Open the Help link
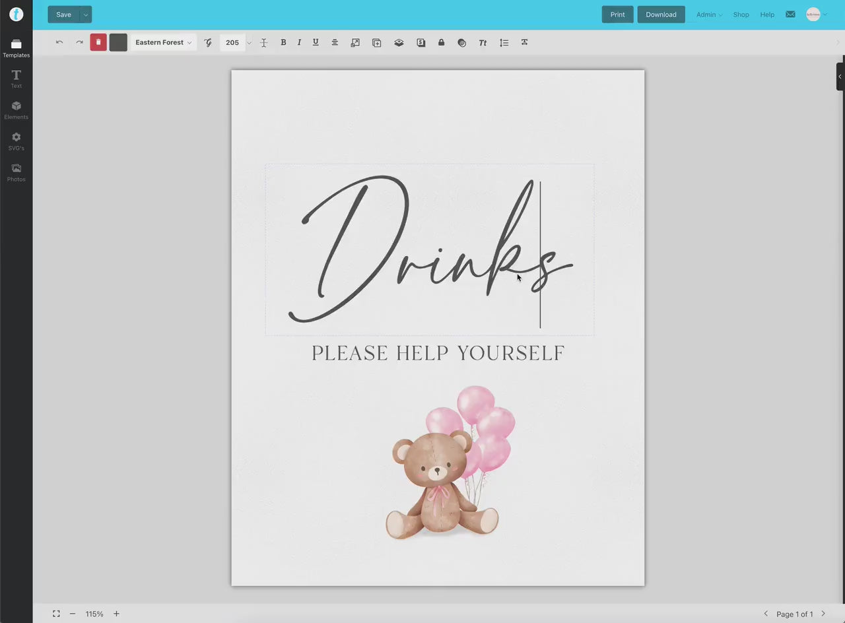845x623 pixels. point(767,15)
